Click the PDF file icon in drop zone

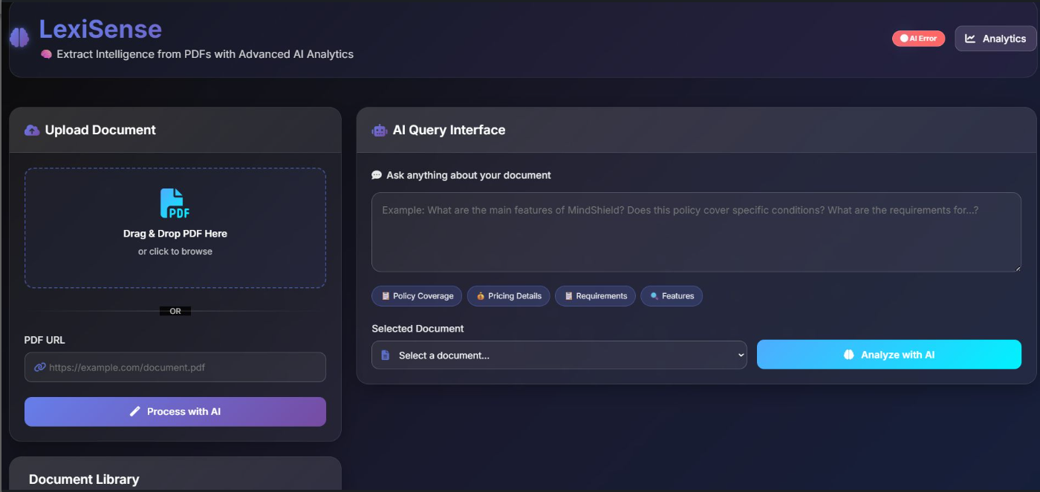[175, 203]
